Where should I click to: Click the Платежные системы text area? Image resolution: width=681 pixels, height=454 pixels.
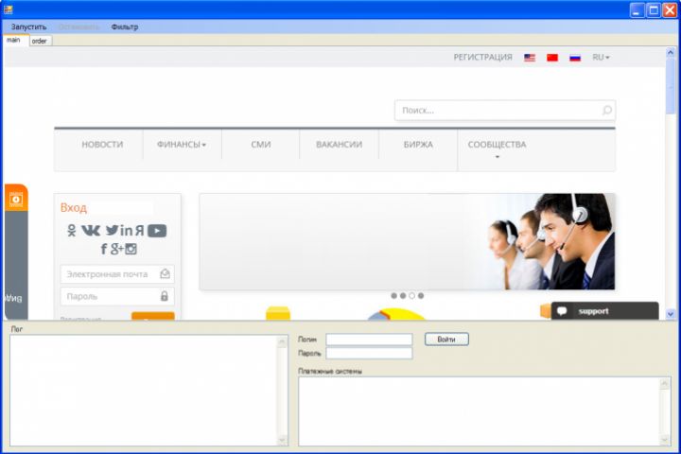484,411
